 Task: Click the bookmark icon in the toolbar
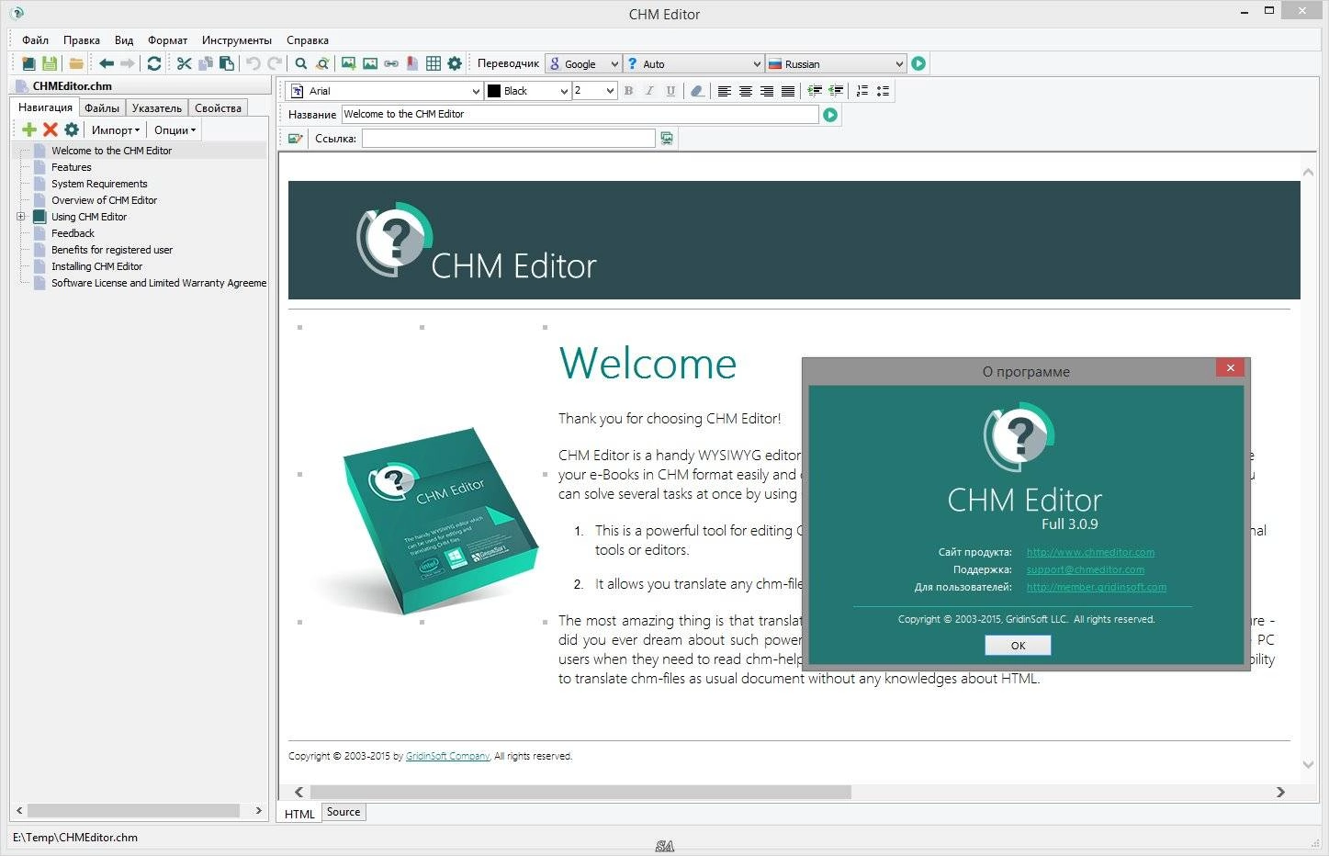[412, 63]
